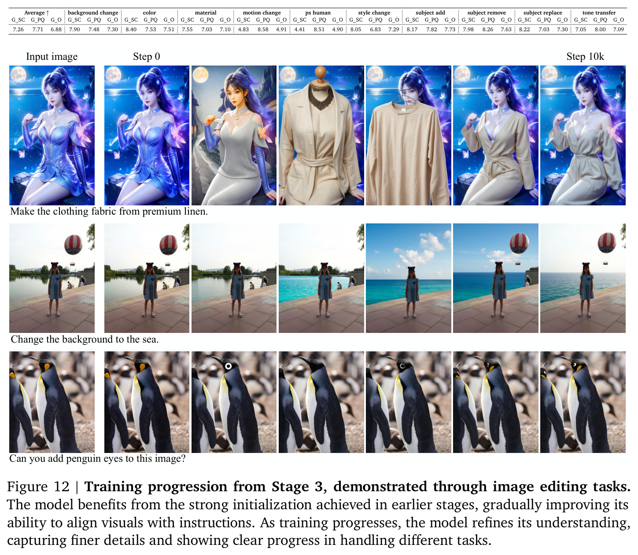638x555 pixels.
Task: Open the linen shirt on hanger image
Action: [409, 135]
